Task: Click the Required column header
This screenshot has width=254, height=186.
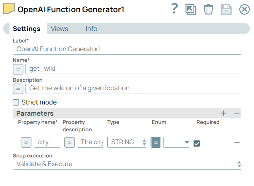Action: tap(208, 122)
